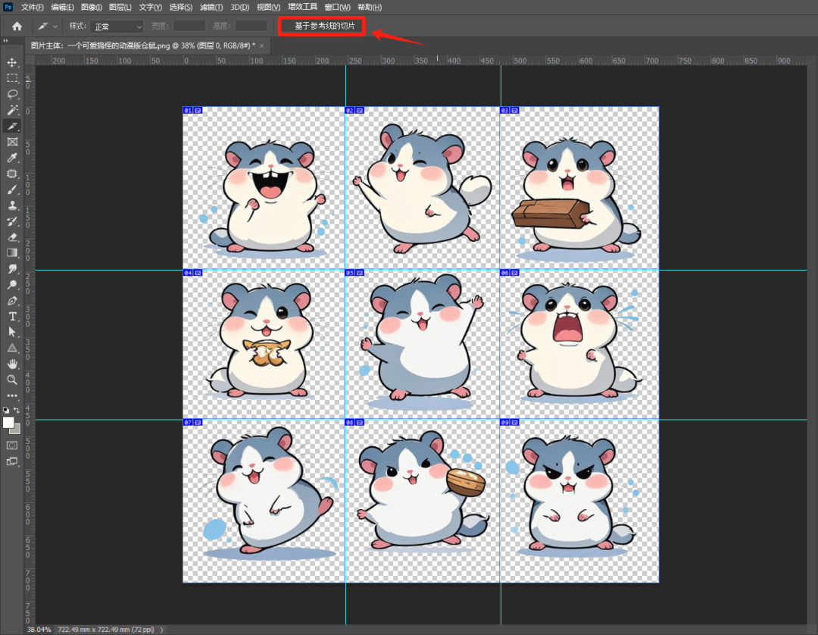Open the 选择(S) menu
Image resolution: width=818 pixels, height=635 pixels.
181,8
